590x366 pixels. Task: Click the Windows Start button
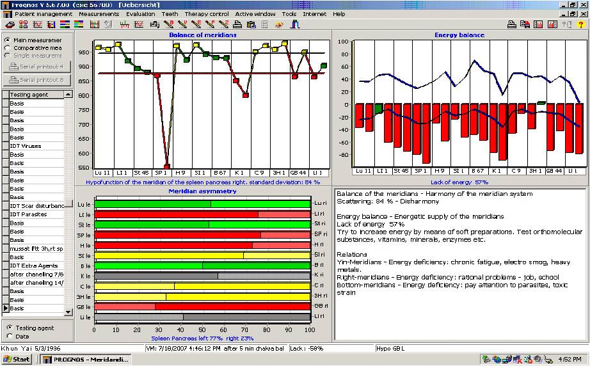click(x=17, y=359)
